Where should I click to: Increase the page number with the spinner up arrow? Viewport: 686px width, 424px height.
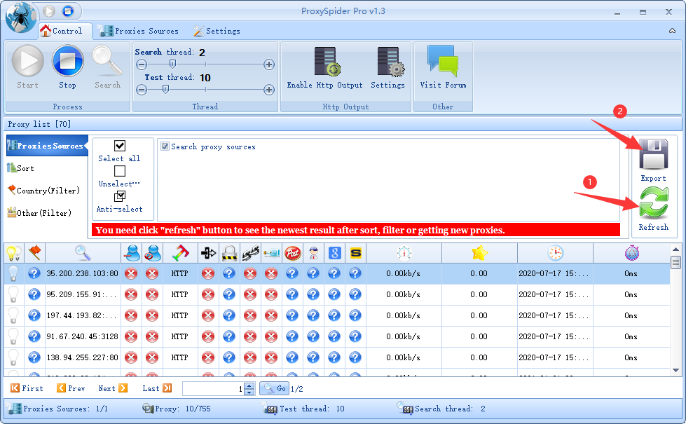(249, 385)
